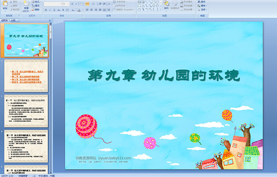Toggle the bulleted list button
The width and height of the screenshot is (277, 177).
pos(87,4)
